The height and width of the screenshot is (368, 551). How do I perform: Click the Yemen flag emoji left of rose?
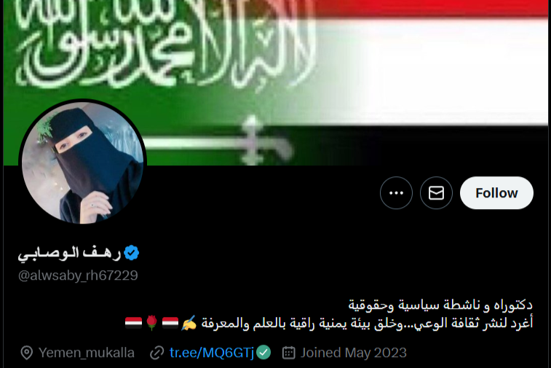pyautogui.click(x=133, y=323)
